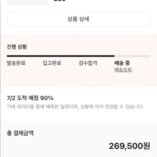This screenshot has height=157, width=157.
Task: Tap the bold 배송 중 status label
Action: pos(122,63)
